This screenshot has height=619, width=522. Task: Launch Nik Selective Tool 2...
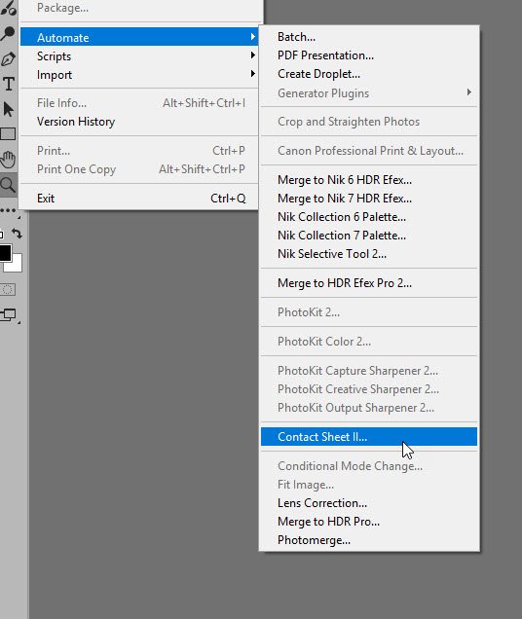tap(369, 254)
